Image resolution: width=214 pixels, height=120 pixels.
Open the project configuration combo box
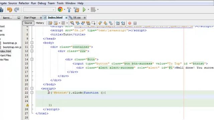39,10
